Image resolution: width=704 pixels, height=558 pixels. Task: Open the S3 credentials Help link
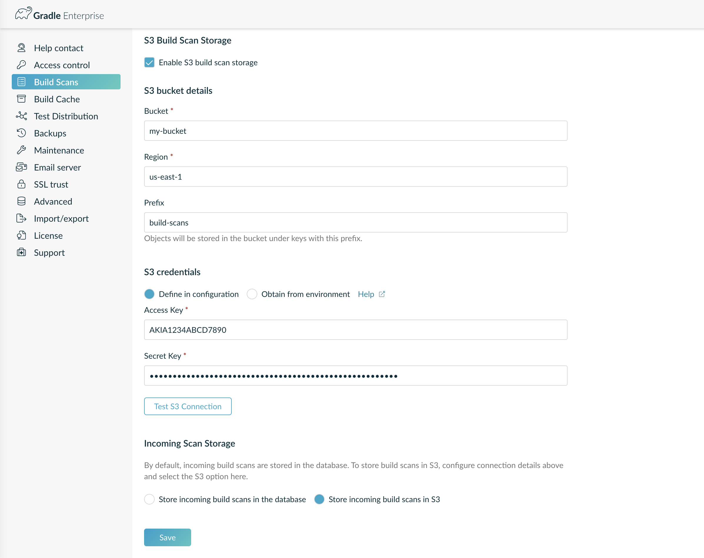(366, 294)
